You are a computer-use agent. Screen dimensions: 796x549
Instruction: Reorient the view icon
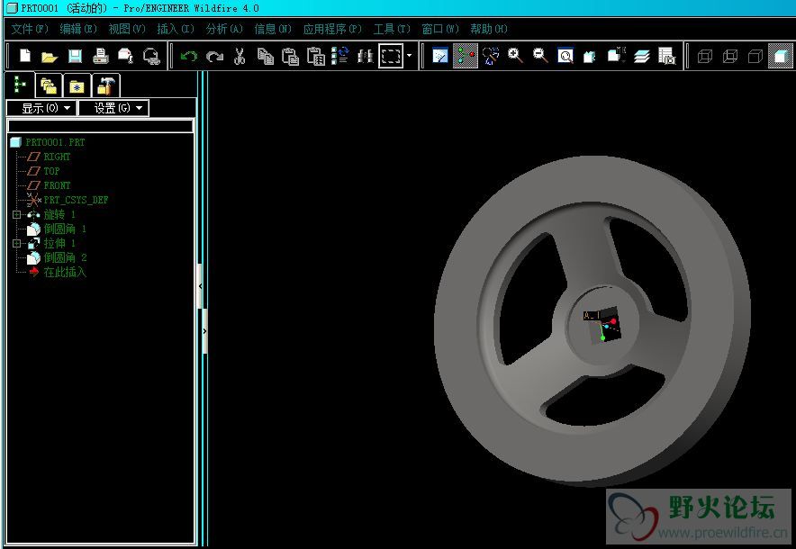[x=590, y=56]
